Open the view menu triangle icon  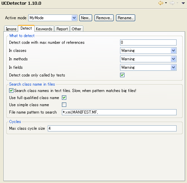[x=183, y=3]
